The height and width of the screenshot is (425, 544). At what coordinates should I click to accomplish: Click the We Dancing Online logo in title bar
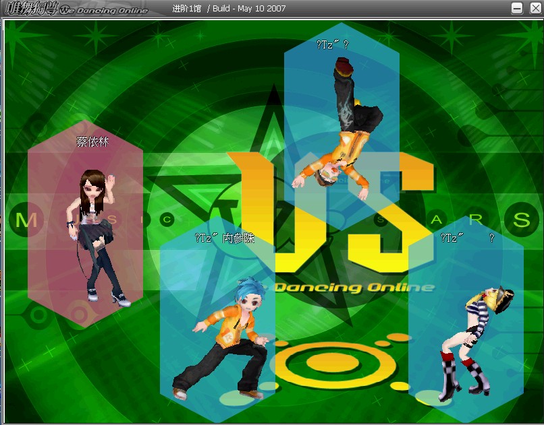77,9
